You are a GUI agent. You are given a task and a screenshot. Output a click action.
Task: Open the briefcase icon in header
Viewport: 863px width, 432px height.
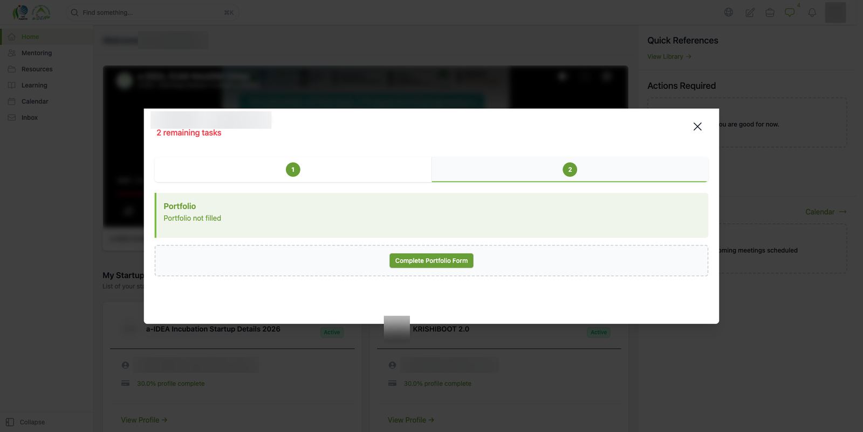click(770, 12)
